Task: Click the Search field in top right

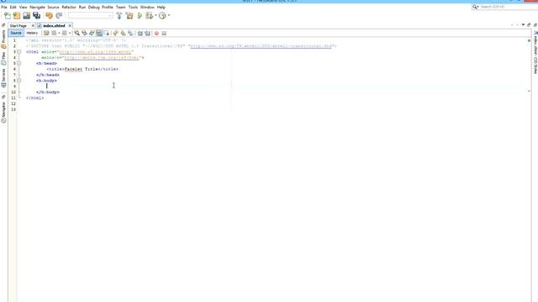Action: (505, 7)
